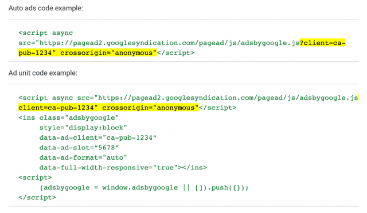Click the '(adsbygoogle = window.adsbygoogle' push line

click(x=144, y=187)
